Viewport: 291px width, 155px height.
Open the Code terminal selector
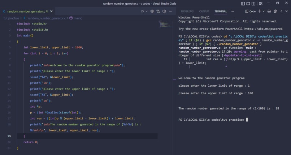click(x=250, y=11)
